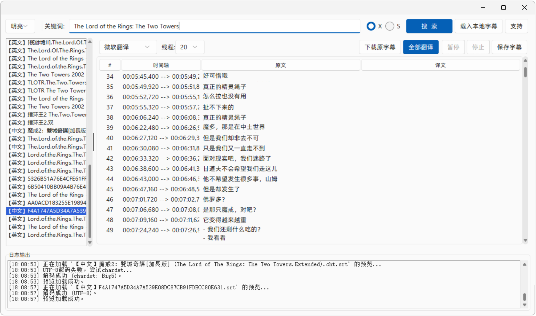Click the # column header
Screen dimensions: 536x316
pyautogui.click(x=110, y=65)
